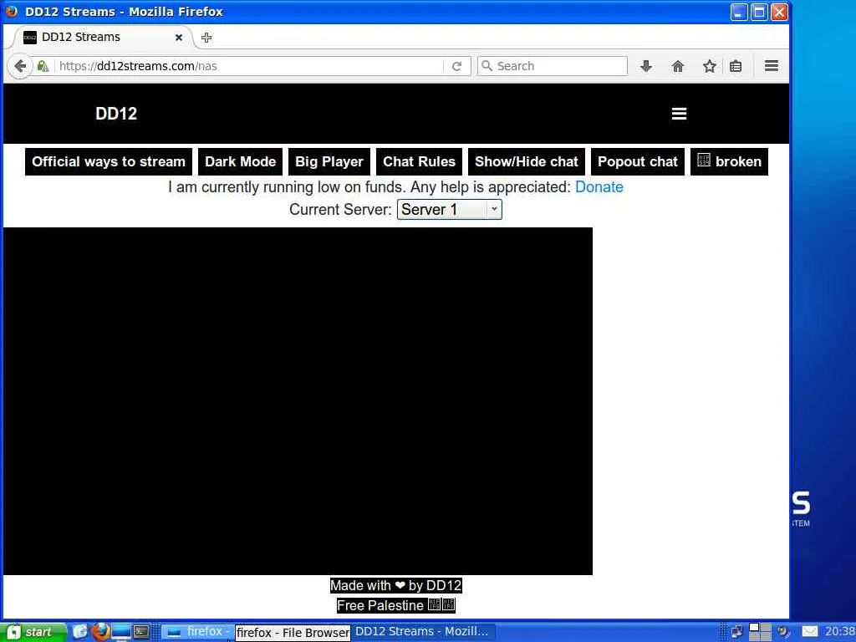Open the Donate link
Screen dimensions: 856x642
[599, 186]
